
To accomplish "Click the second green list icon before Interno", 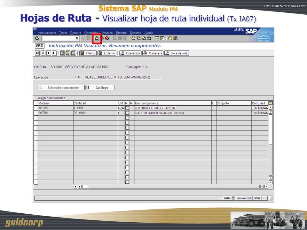I will pyautogui.click(x=68, y=53).
